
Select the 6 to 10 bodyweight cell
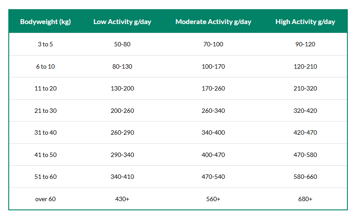click(45, 66)
